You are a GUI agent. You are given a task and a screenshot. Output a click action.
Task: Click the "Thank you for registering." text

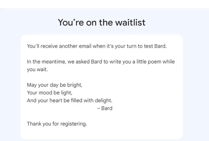[57, 124]
